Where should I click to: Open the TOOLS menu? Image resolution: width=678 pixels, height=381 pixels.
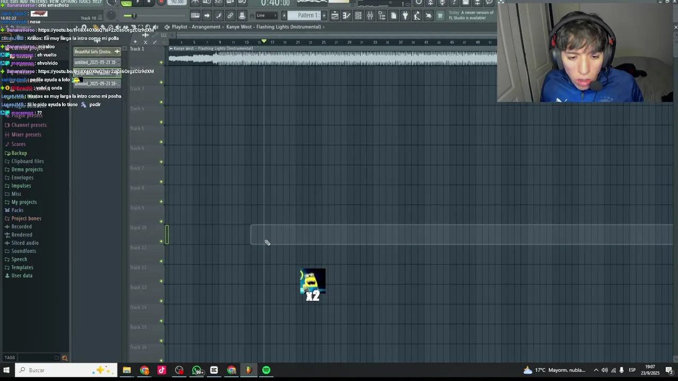pyautogui.click(x=84, y=2)
